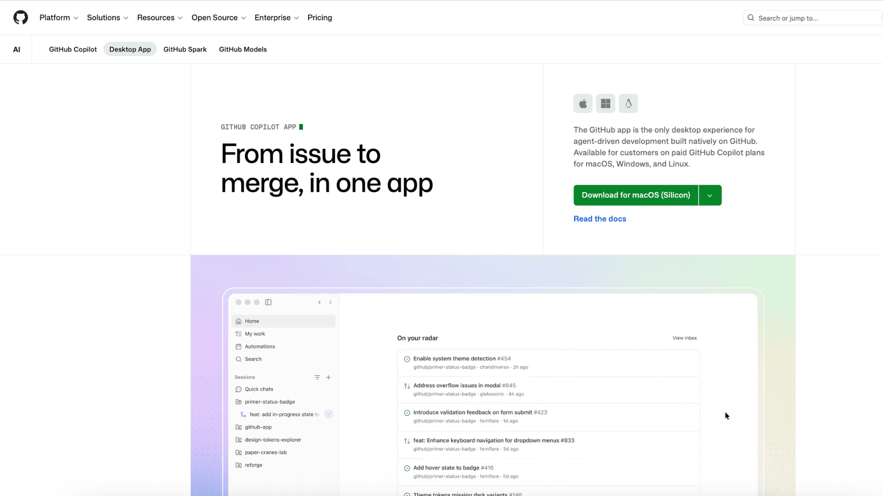The image size is (883, 496).
Task: Switch to the GitHub Models tab
Action: [243, 49]
